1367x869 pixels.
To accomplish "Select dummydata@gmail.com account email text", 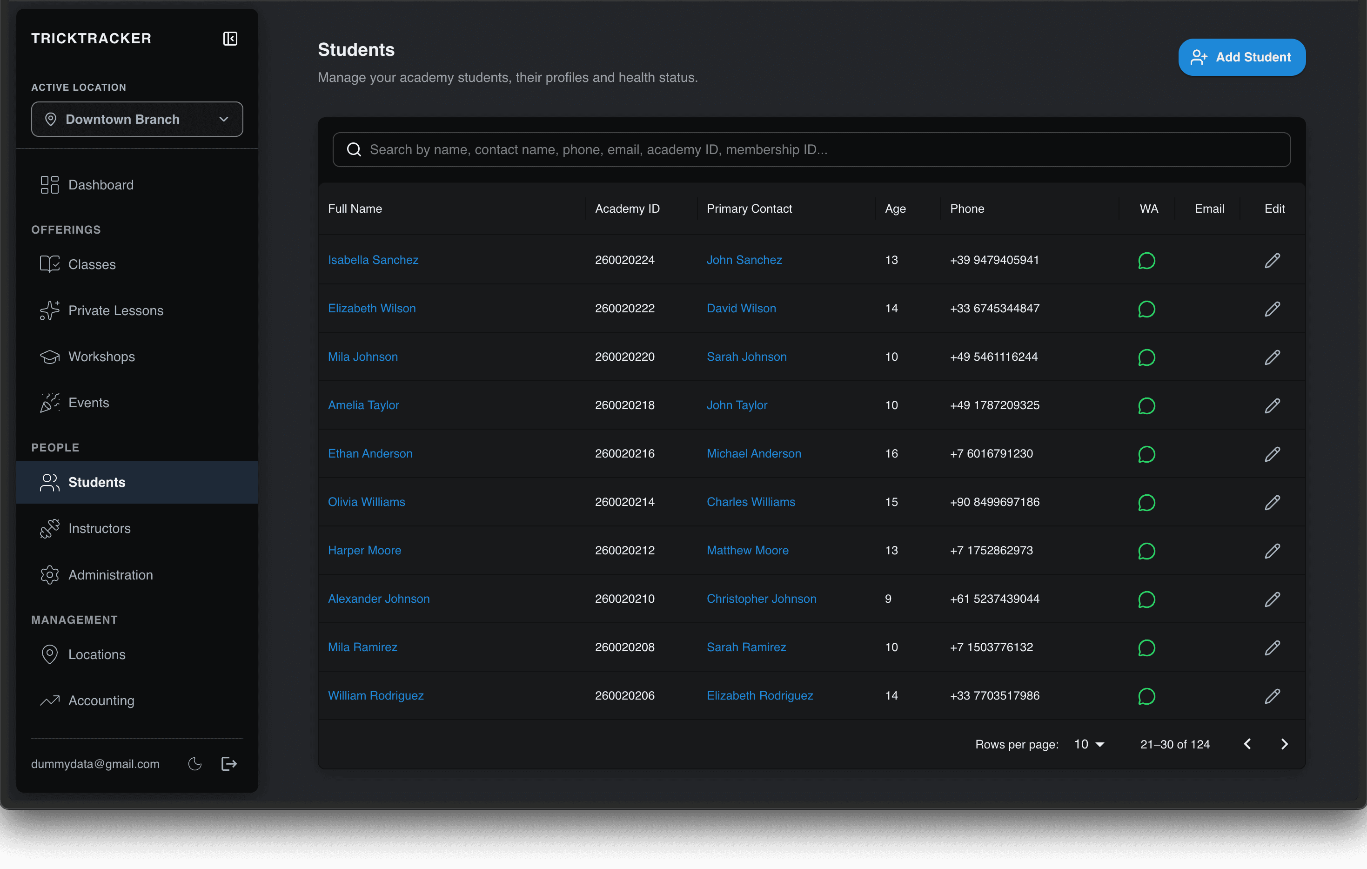I will point(95,764).
